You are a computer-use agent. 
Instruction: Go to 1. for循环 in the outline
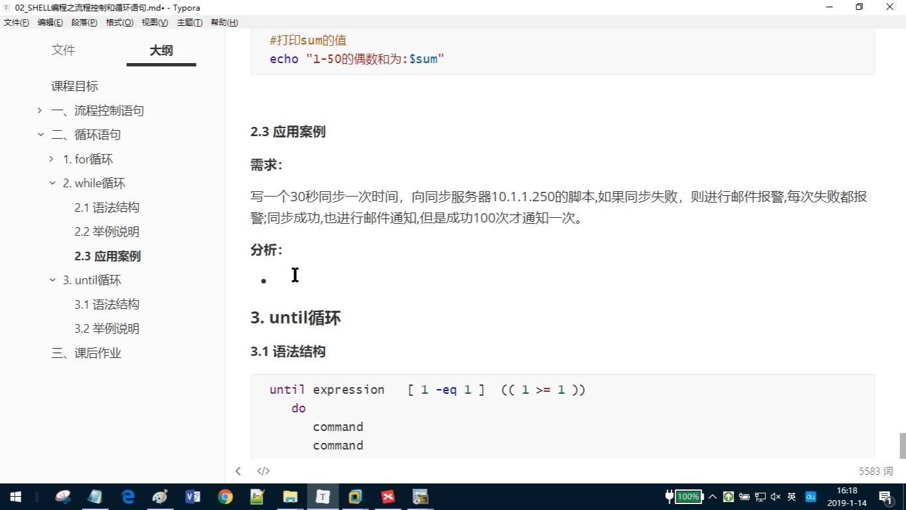pyautogui.click(x=88, y=159)
